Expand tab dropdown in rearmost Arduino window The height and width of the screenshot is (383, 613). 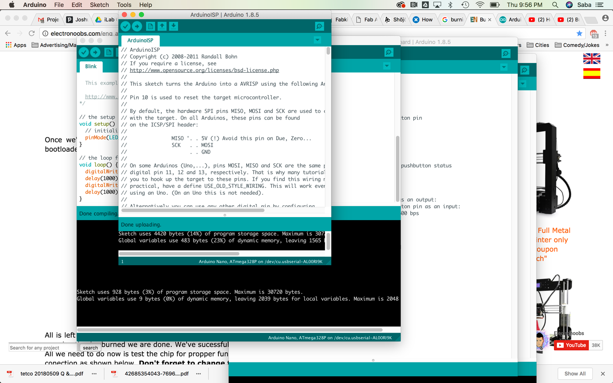click(522, 84)
